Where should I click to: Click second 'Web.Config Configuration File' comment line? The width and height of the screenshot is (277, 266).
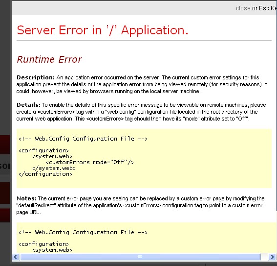click(x=83, y=232)
